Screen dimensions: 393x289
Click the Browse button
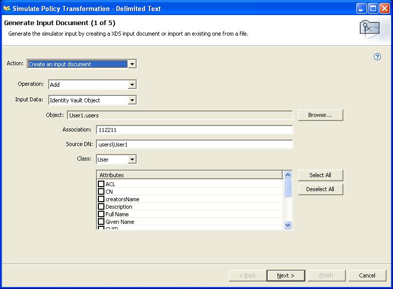tap(320, 115)
